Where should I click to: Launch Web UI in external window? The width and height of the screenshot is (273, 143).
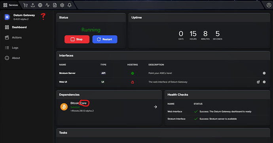[258, 82]
